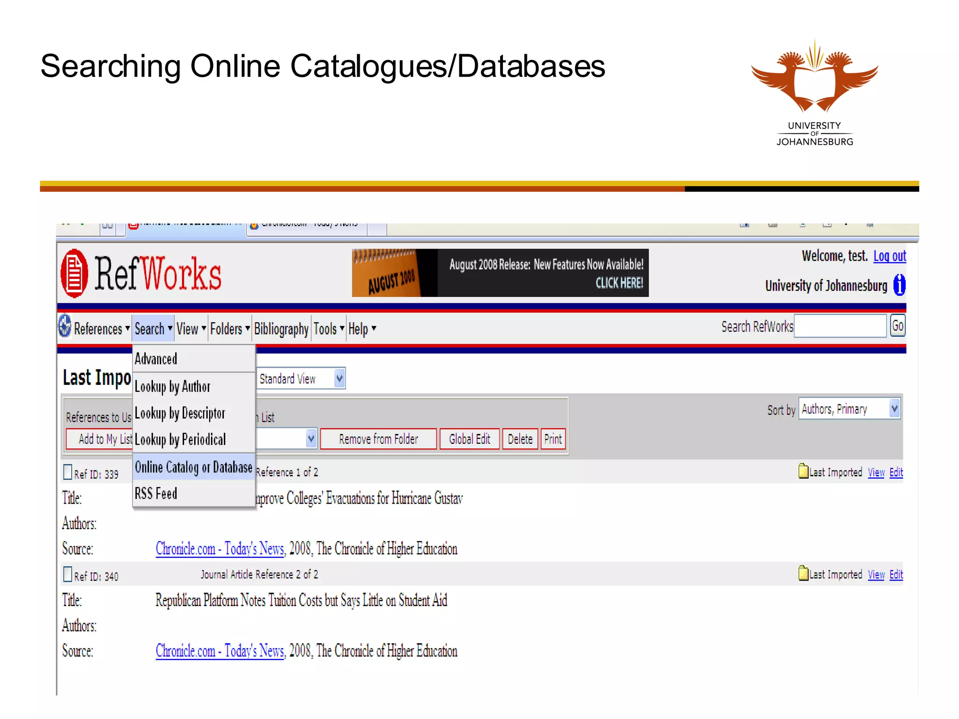This screenshot has height=719, width=959.
Task: Open the Standard View dropdown
Action: pyautogui.click(x=301, y=378)
